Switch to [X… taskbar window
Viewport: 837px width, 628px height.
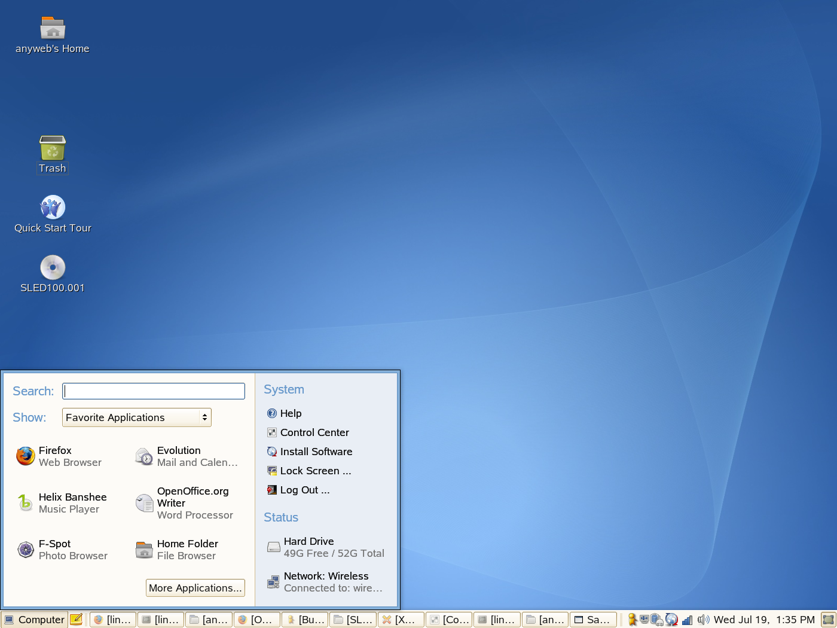click(401, 620)
